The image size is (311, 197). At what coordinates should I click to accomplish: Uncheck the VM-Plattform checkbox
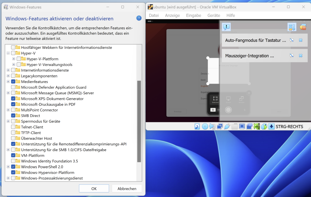pos(13,155)
